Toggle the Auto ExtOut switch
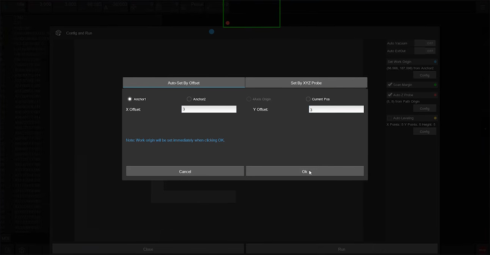This screenshot has height=255, width=490. pos(425,51)
